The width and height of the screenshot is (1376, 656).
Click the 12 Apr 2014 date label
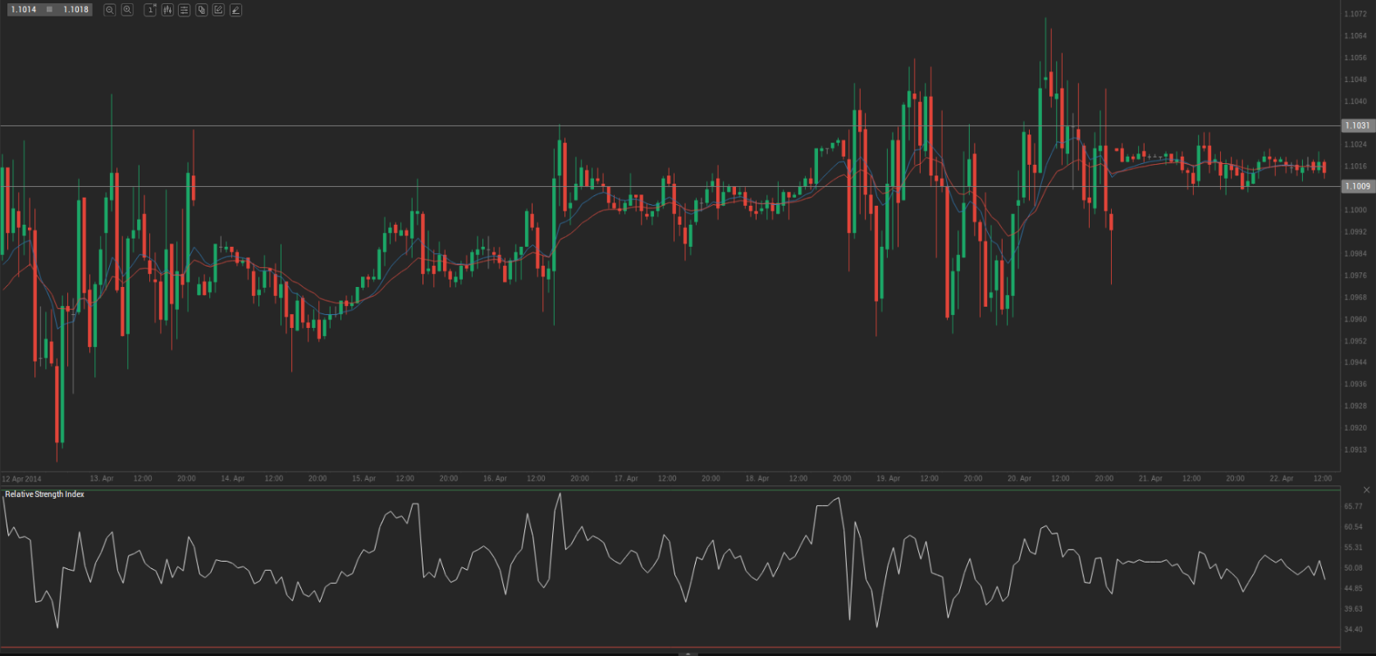(22, 479)
